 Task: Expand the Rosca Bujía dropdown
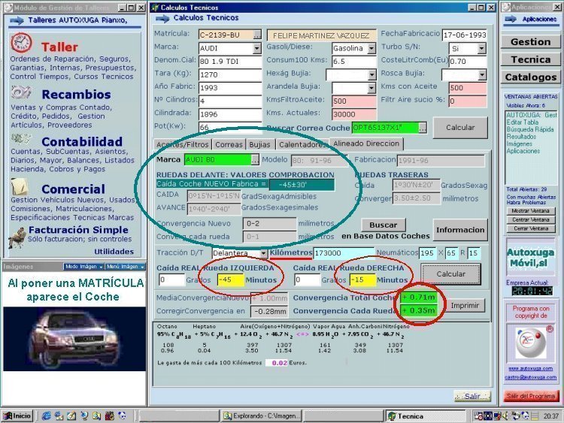[482, 74]
